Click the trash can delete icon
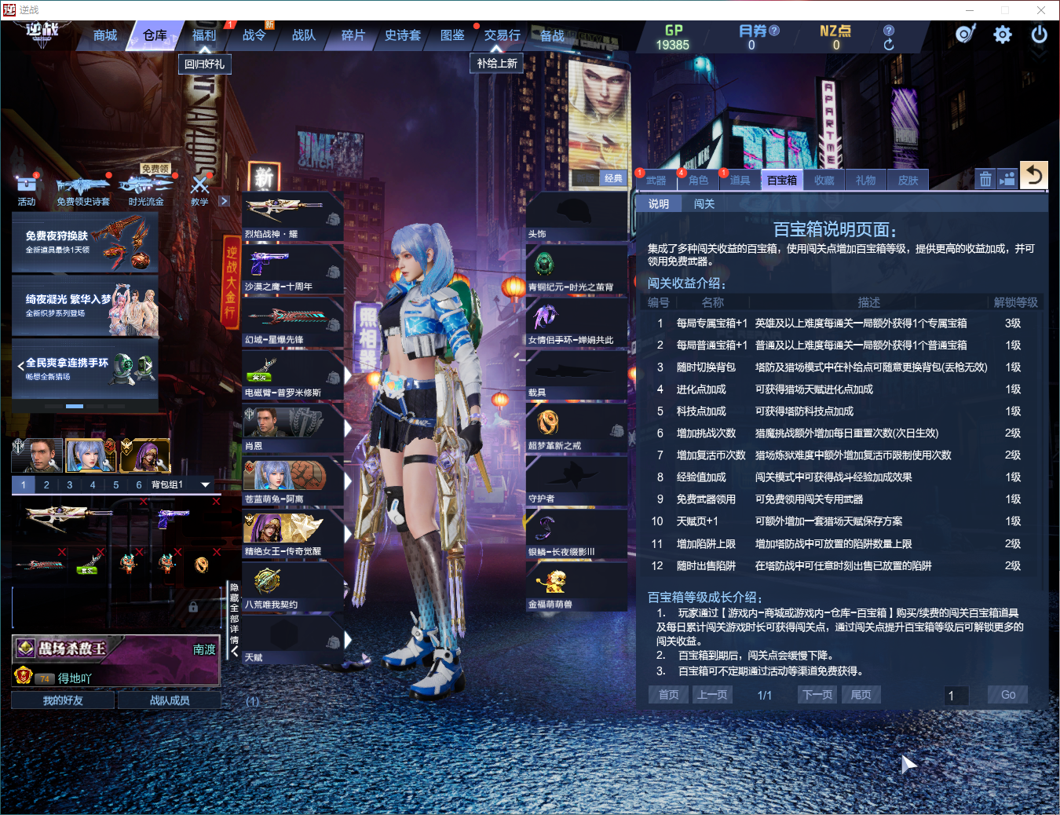1060x815 pixels. 985,179
